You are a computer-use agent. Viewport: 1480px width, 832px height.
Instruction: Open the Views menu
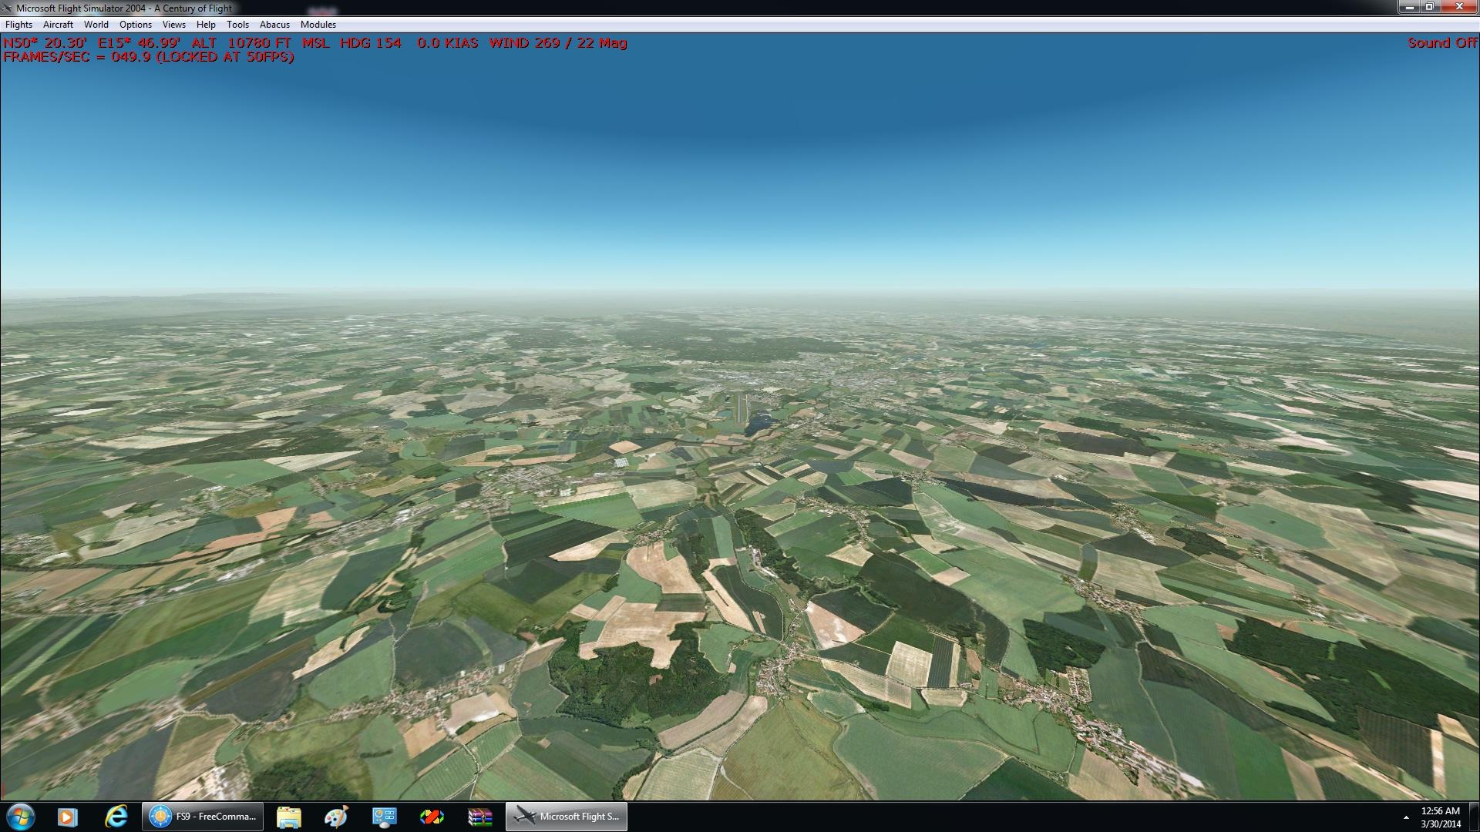(x=174, y=25)
